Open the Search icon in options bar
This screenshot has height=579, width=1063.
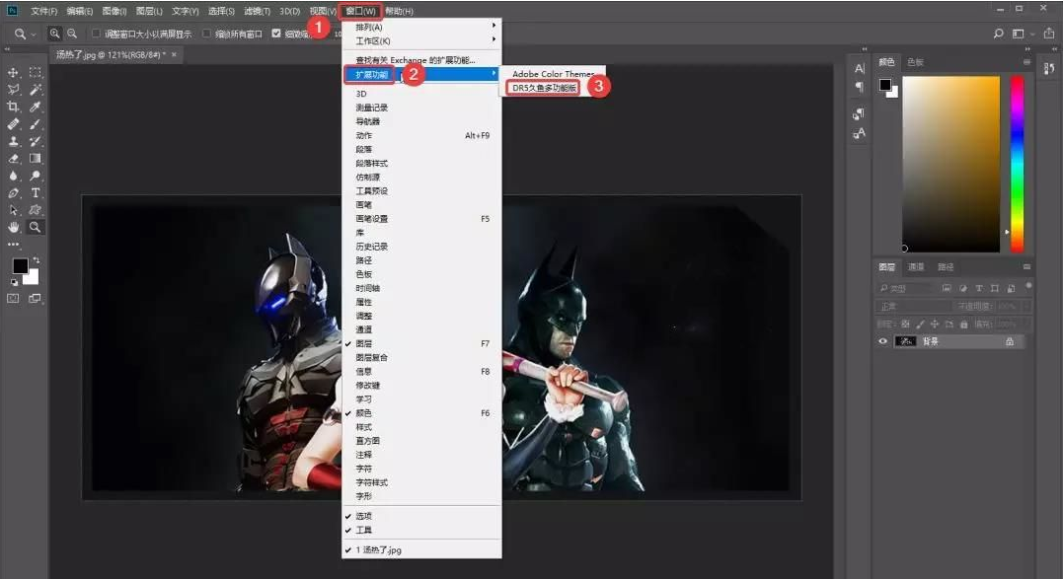pos(998,34)
